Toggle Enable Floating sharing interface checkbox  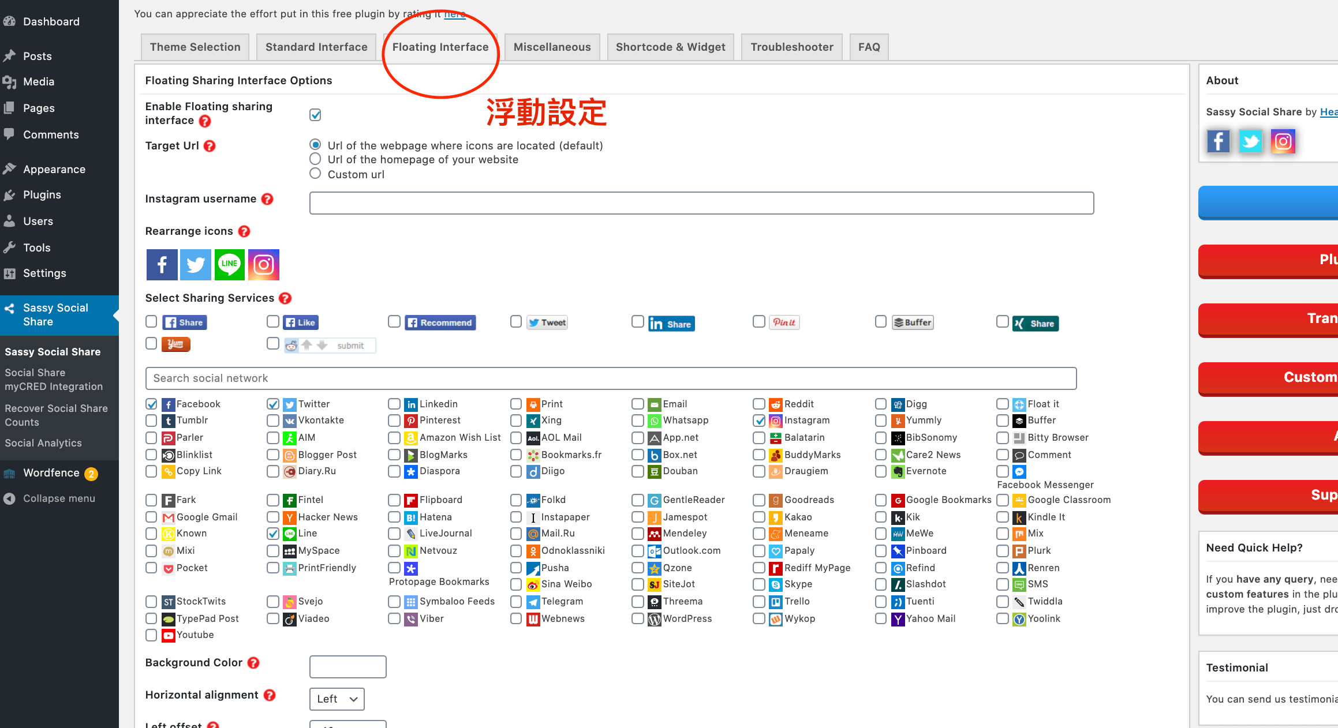pos(316,114)
